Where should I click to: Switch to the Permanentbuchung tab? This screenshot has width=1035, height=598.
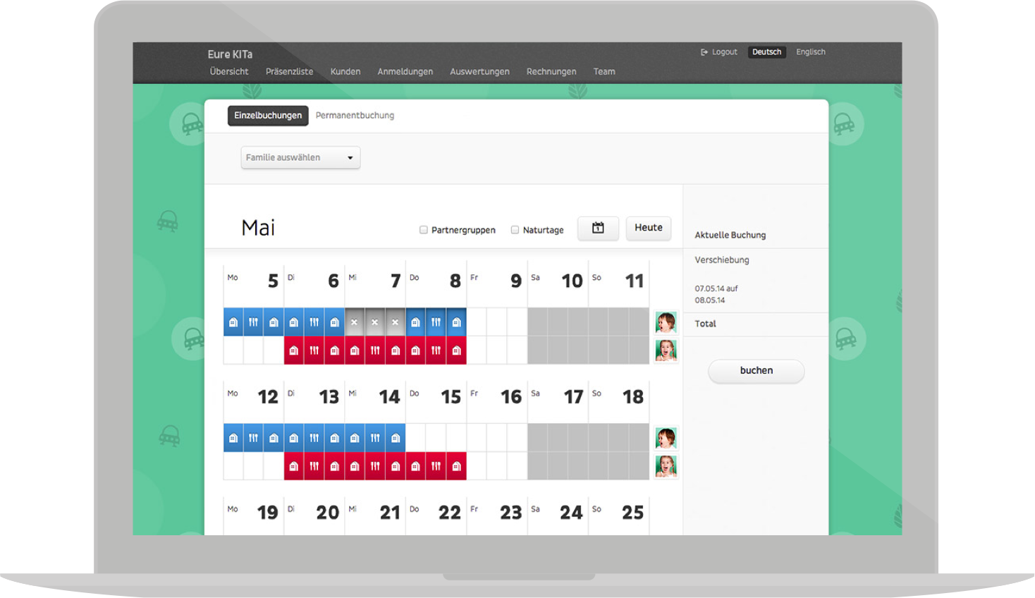click(355, 116)
